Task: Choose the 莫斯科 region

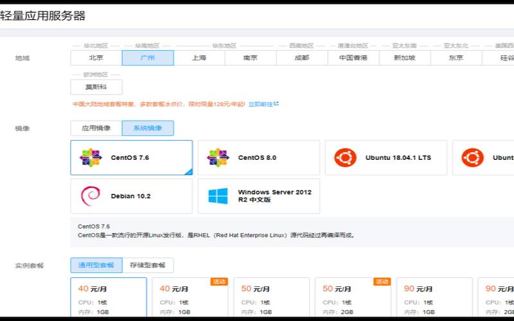Action: click(96, 87)
